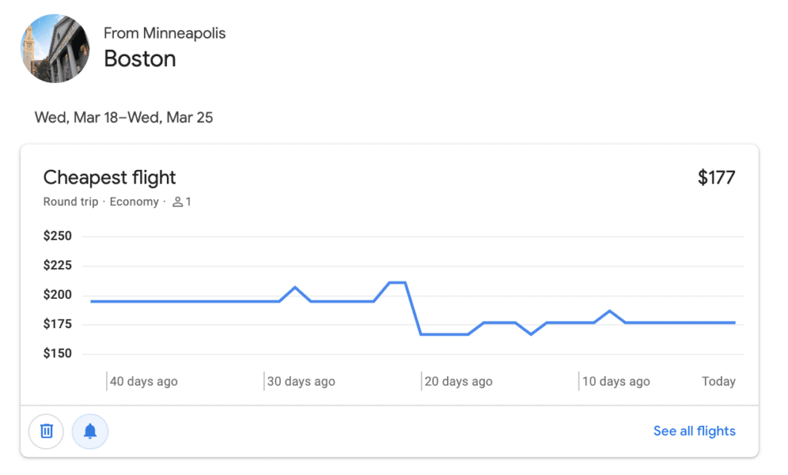788x475 pixels.
Task: Click the From Minneapolis origin label
Action: tap(164, 33)
